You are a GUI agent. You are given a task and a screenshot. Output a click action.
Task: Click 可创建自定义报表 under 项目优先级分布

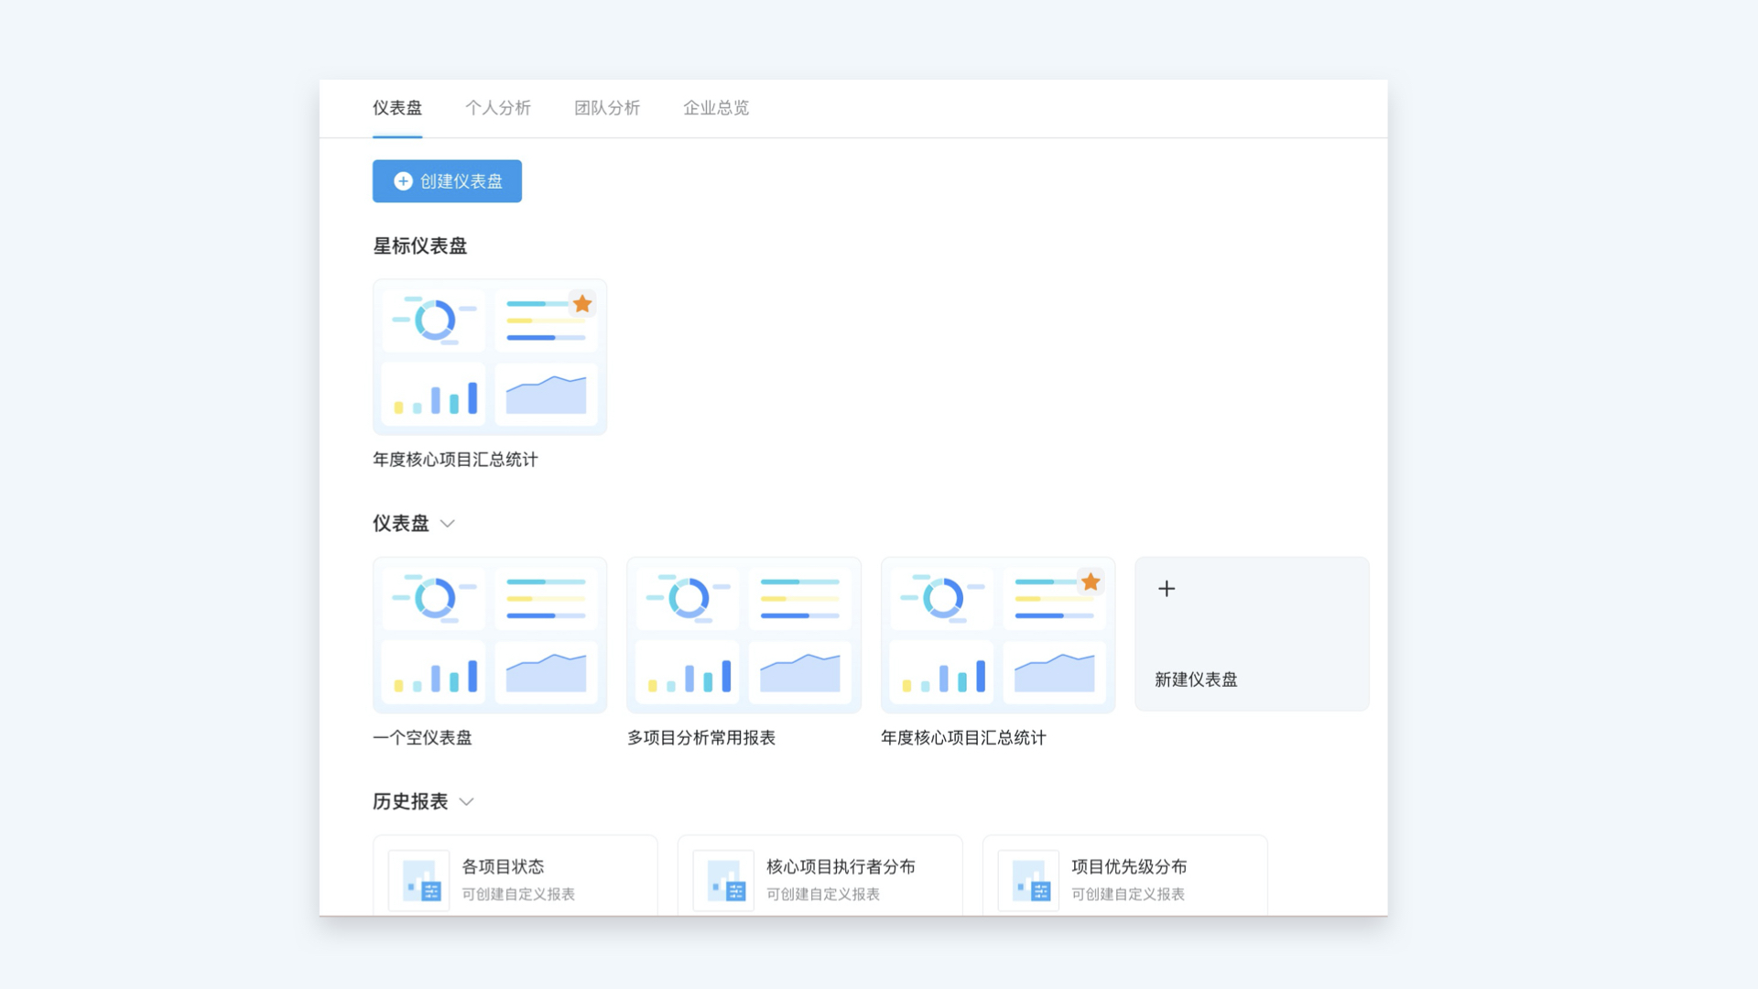[1128, 894]
